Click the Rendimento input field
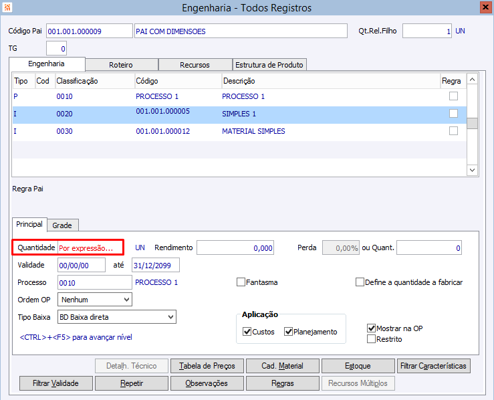The width and height of the screenshot is (494, 400). (x=235, y=247)
